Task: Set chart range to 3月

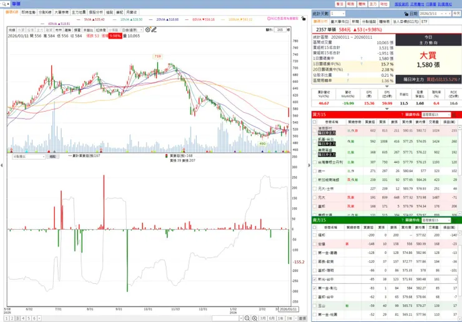Action: point(262,318)
